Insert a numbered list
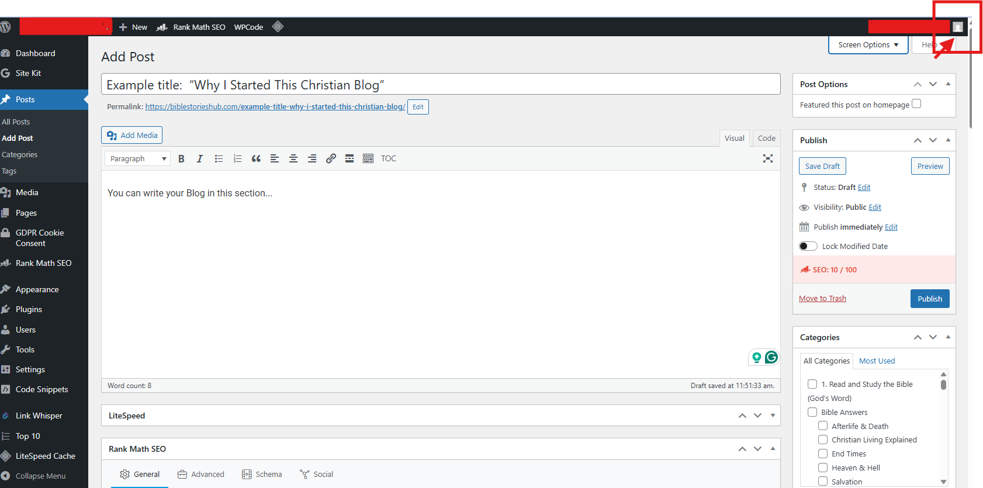The image size is (983, 488). [x=237, y=158]
